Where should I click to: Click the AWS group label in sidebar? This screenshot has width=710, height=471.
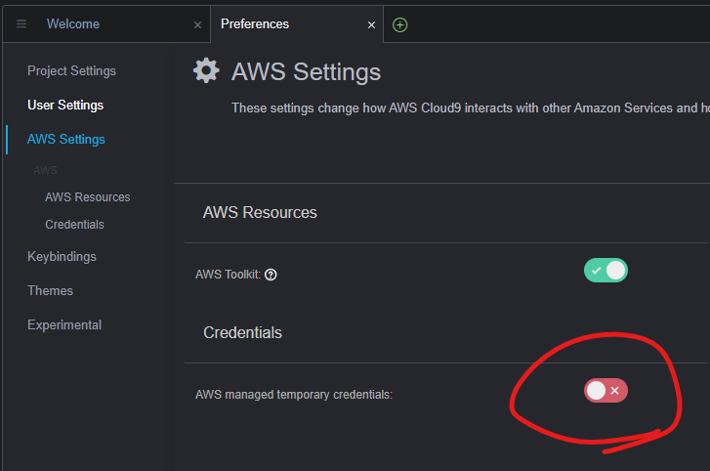pyautogui.click(x=45, y=170)
